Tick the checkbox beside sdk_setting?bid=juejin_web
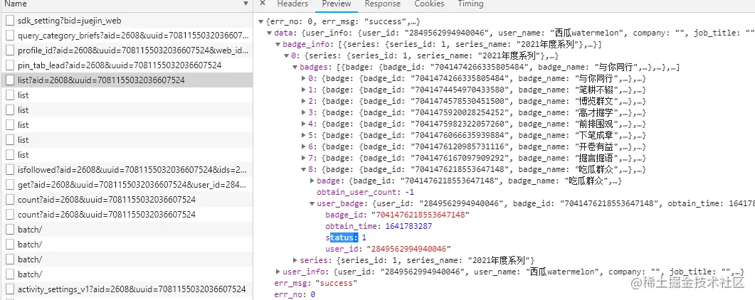Viewport: 755px width, 300px height. click(x=10, y=21)
